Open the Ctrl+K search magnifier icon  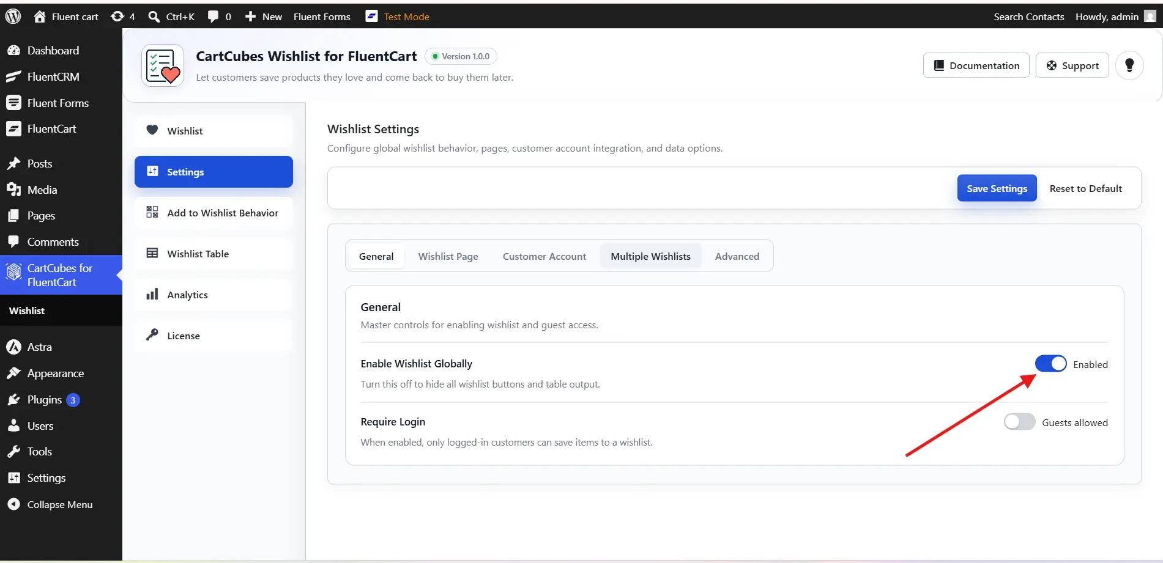154,17
